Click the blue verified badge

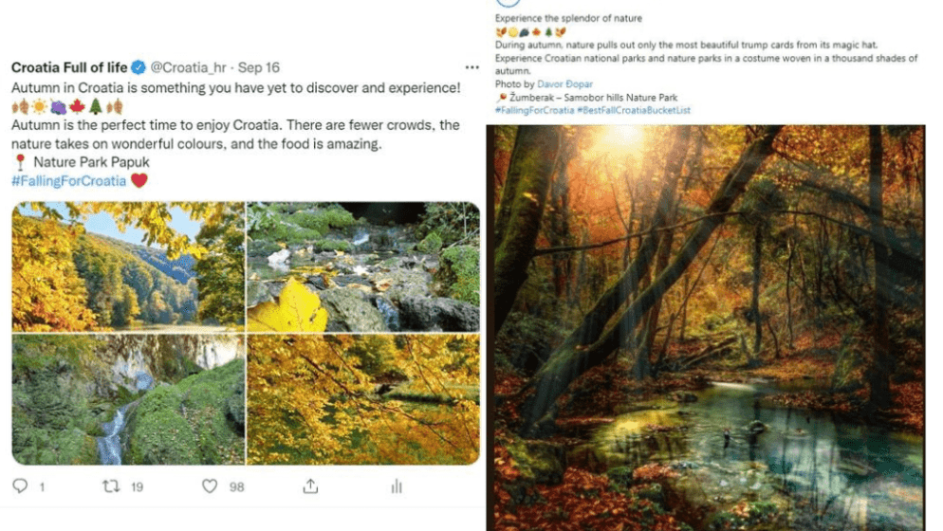(x=139, y=67)
